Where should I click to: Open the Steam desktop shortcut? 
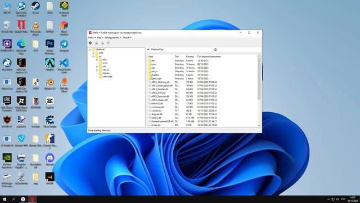tap(35, 7)
